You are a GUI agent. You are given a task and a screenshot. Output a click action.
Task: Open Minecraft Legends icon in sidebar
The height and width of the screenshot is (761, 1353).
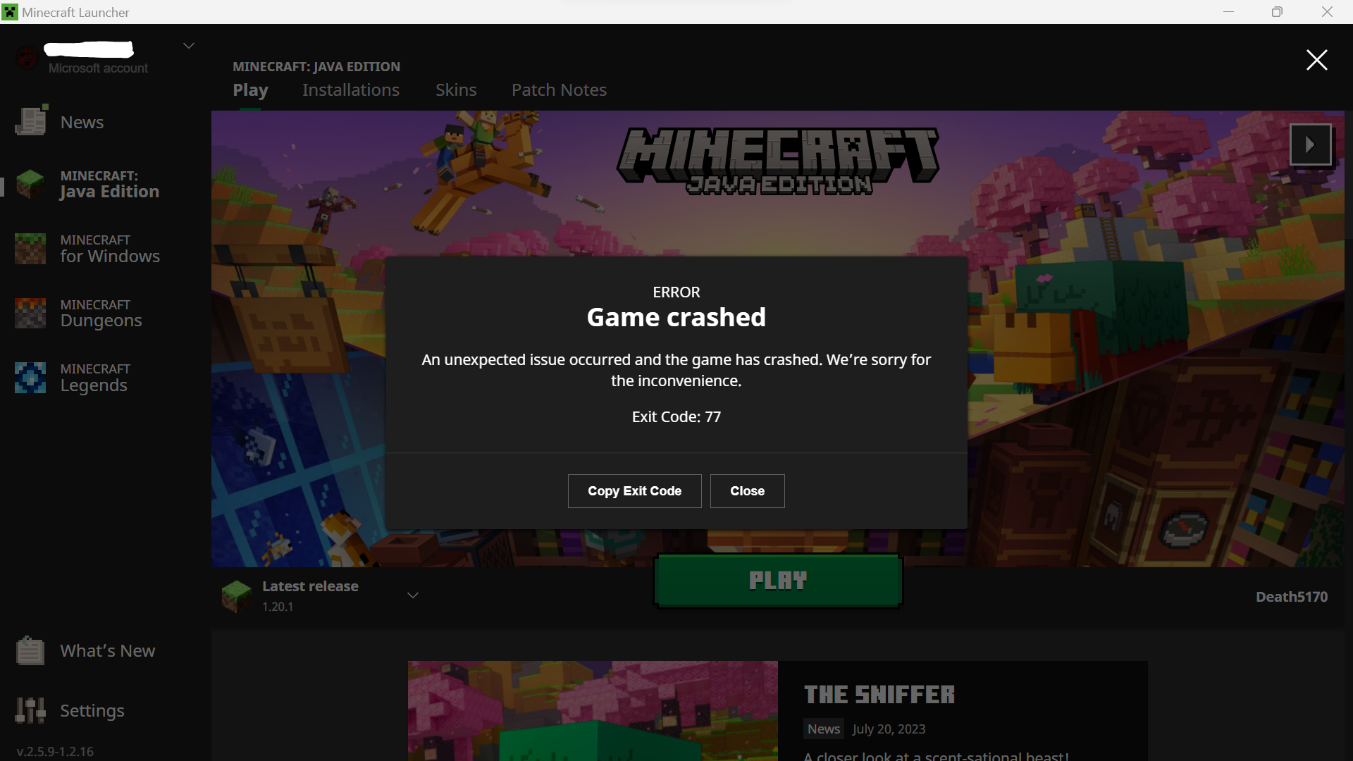point(30,378)
